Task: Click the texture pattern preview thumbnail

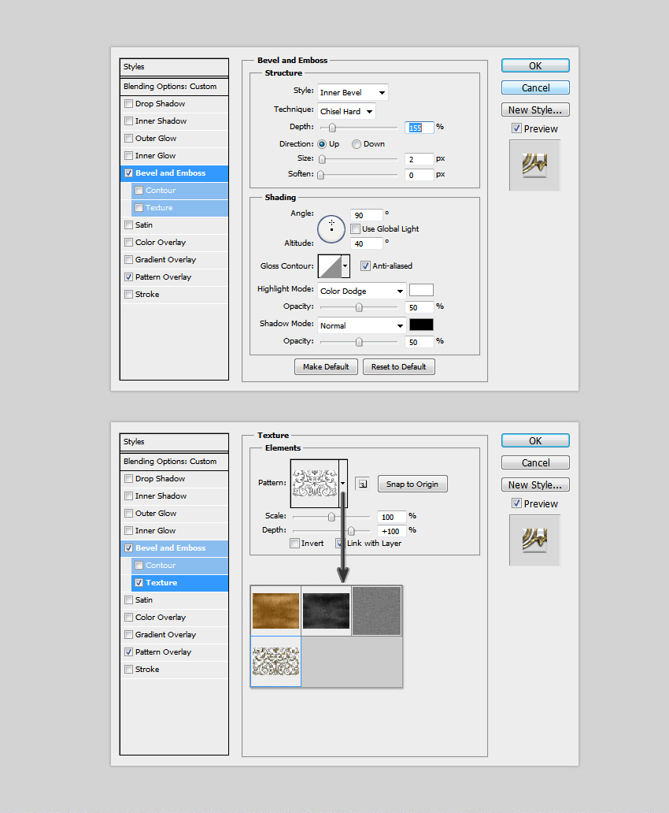Action: point(315,483)
